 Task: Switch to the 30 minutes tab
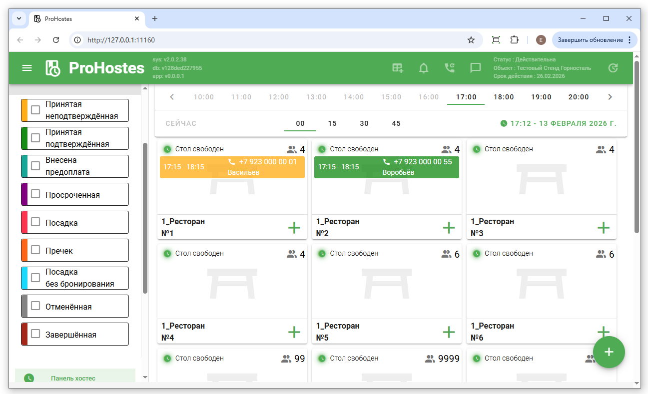point(364,123)
